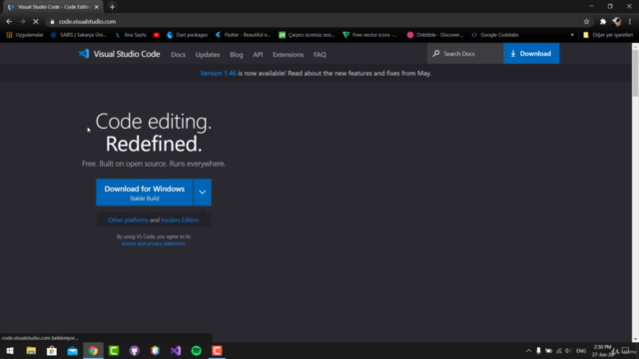
Task: Click the ENG language indicator
Action: pos(581,351)
